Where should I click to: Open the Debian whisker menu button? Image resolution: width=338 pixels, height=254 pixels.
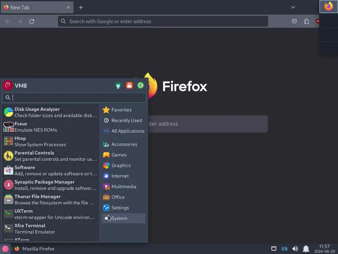click(x=5, y=249)
